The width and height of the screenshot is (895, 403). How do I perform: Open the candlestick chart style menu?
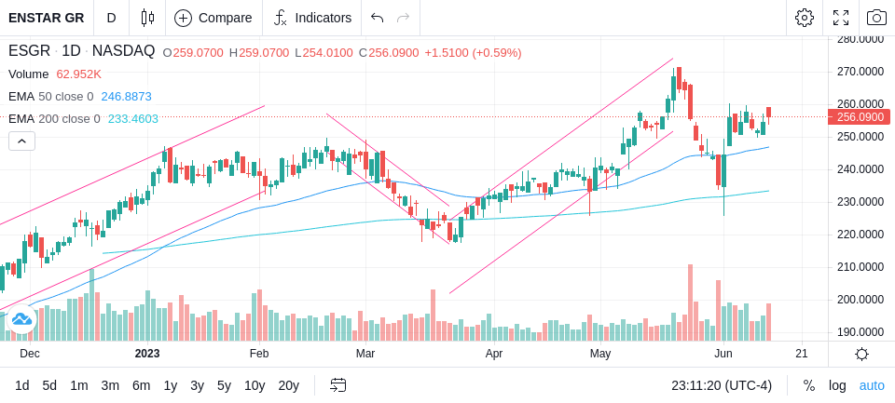(148, 18)
